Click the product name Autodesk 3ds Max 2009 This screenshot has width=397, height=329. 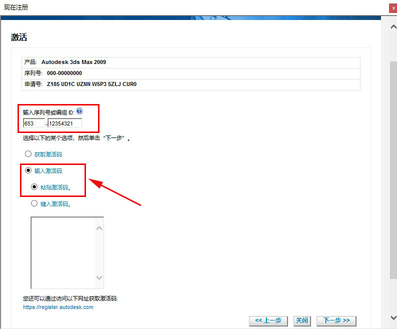coord(73,62)
